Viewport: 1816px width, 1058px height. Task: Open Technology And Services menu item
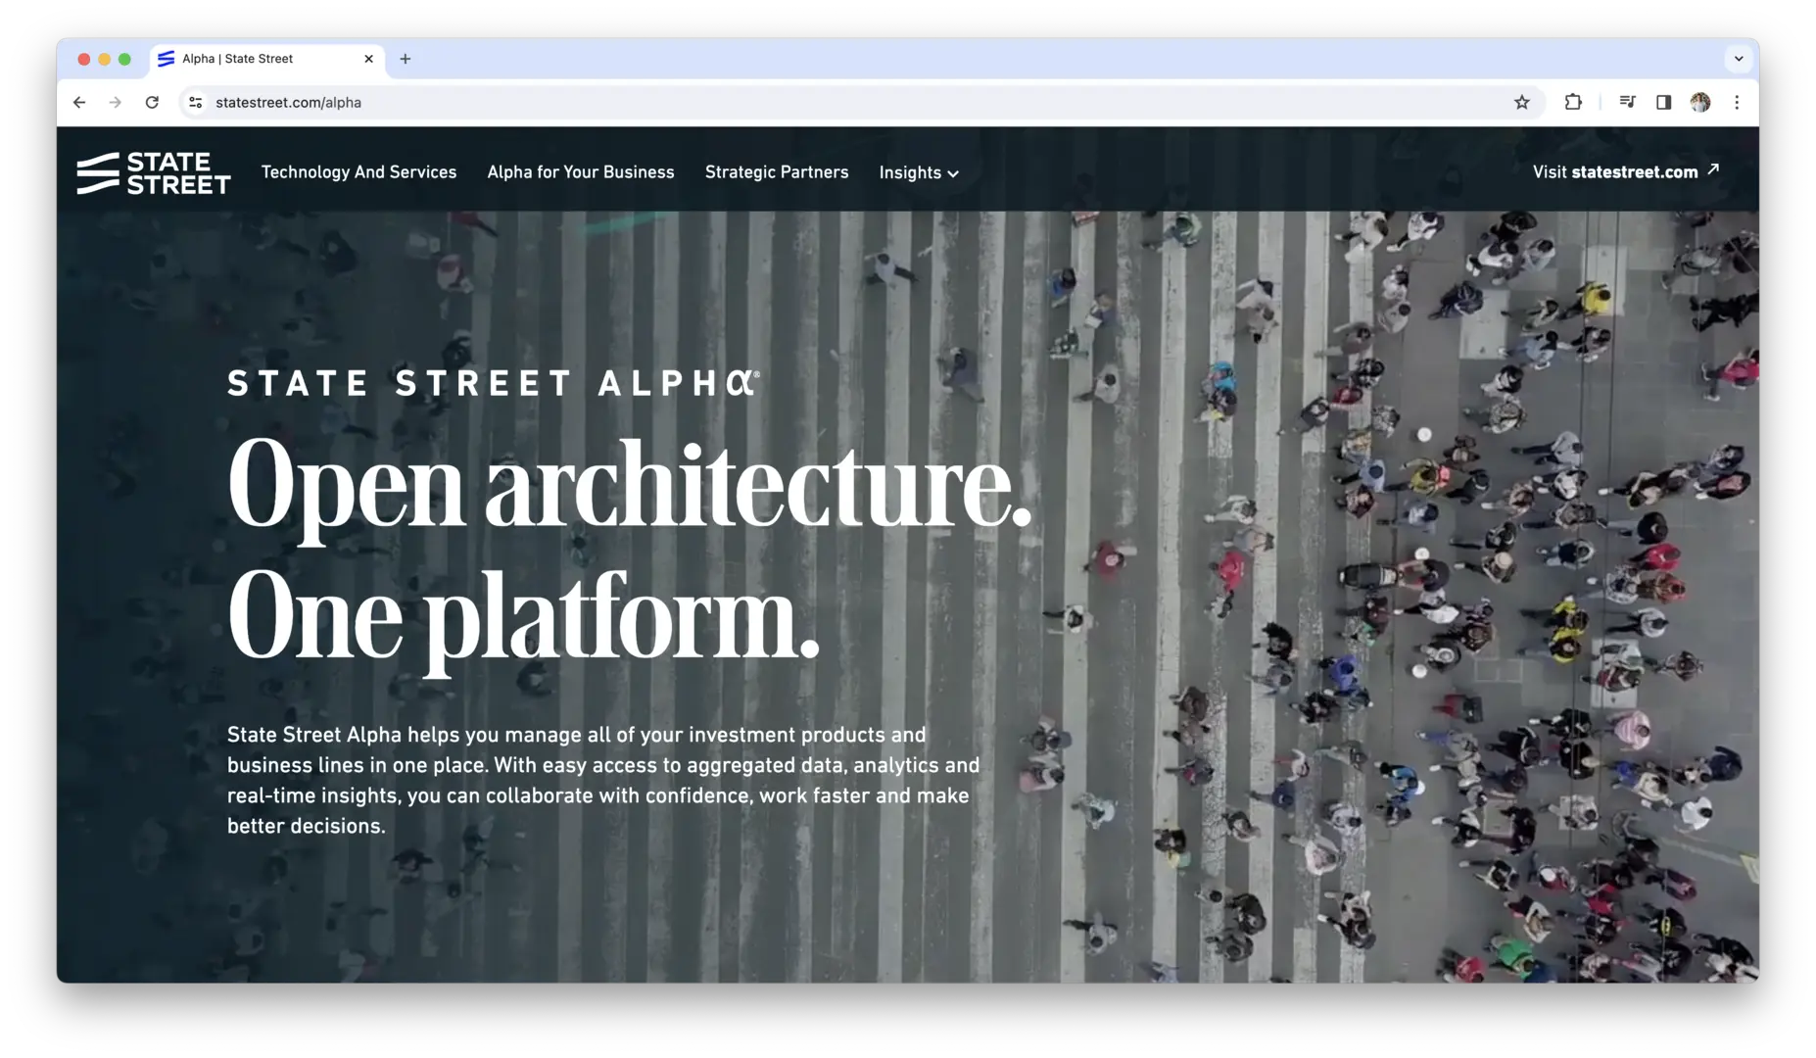click(358, 172)
